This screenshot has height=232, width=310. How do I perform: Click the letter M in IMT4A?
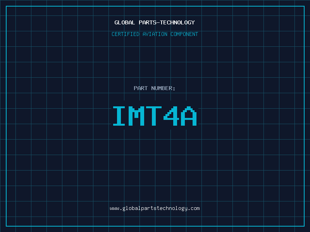coord(138,116)
